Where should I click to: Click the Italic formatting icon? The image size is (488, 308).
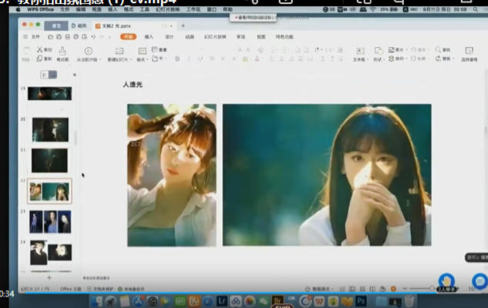189,58
